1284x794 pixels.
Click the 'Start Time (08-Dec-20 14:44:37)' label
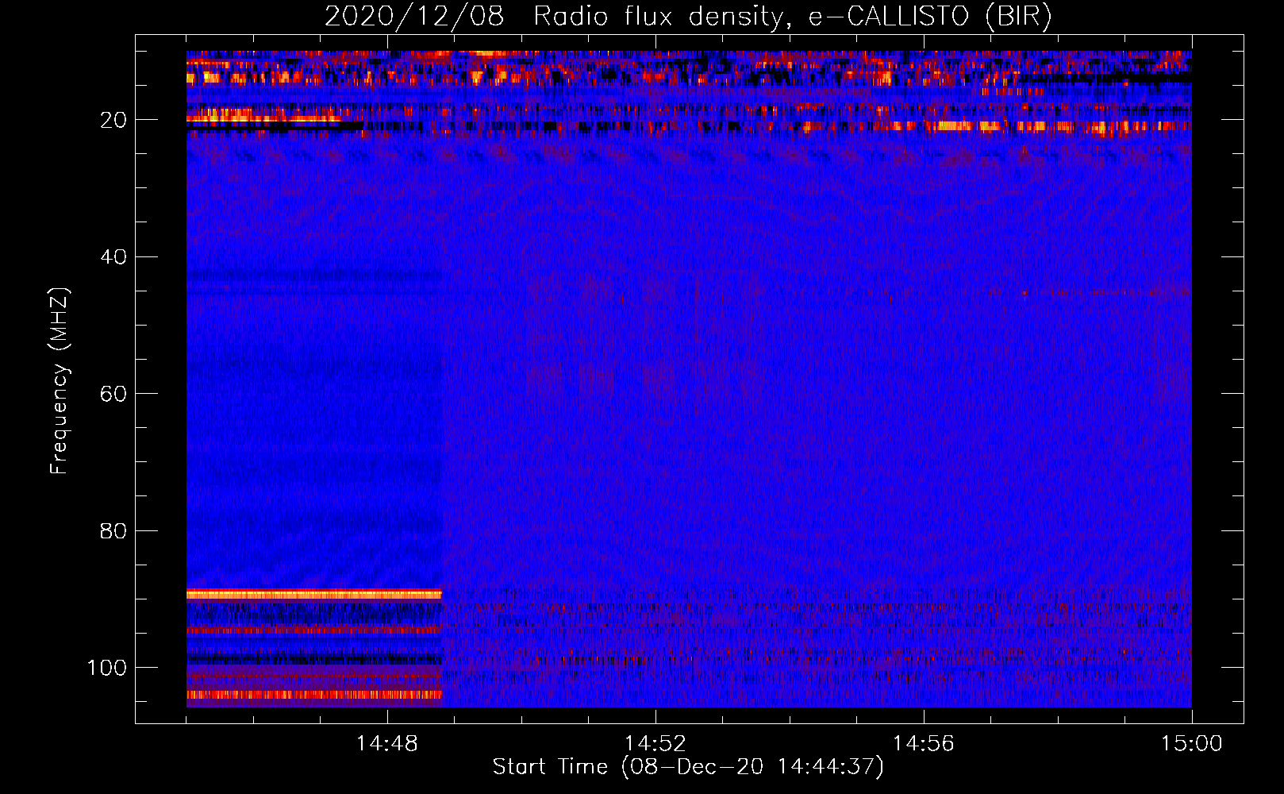(688, 767)
